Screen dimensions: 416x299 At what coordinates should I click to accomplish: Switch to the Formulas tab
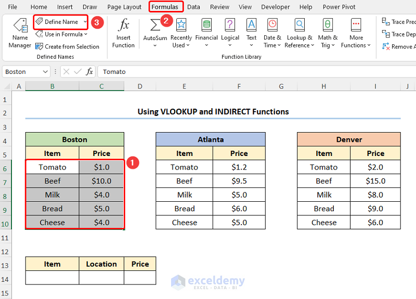pyautogui.click(x=165, y=7)
